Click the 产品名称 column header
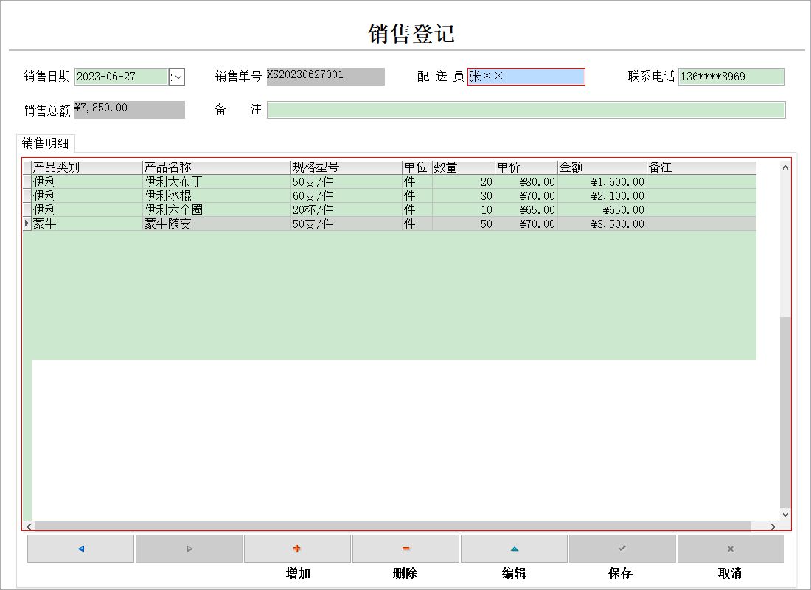This screenshot has height=590, width=811. [x=217, y=167]
